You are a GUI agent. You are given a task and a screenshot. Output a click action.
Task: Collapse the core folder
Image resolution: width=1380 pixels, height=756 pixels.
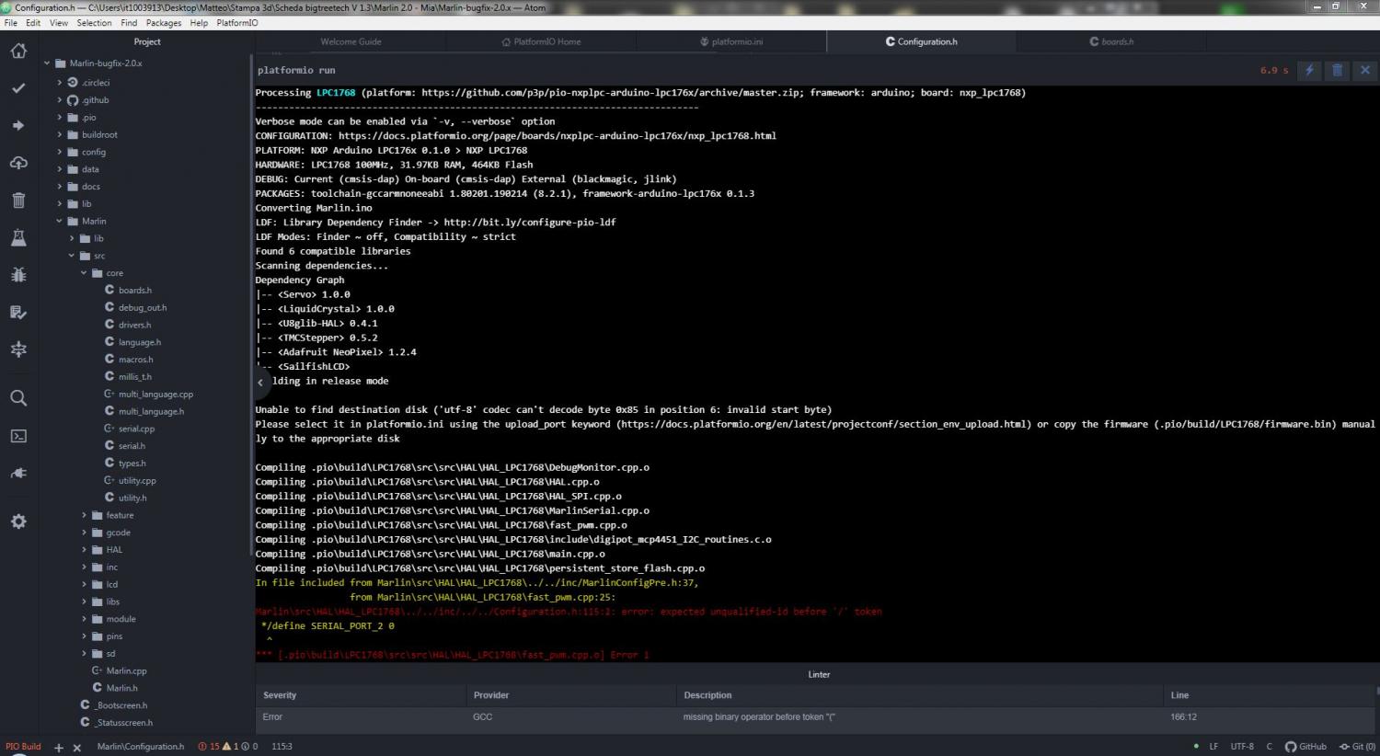coord(84,273)
